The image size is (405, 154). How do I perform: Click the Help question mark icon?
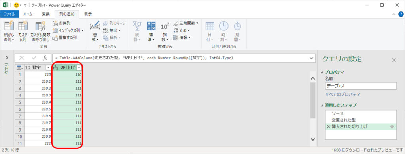point(401,14)
